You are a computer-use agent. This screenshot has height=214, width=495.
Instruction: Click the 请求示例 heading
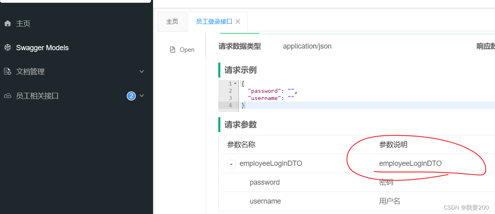tap(240, 70)
